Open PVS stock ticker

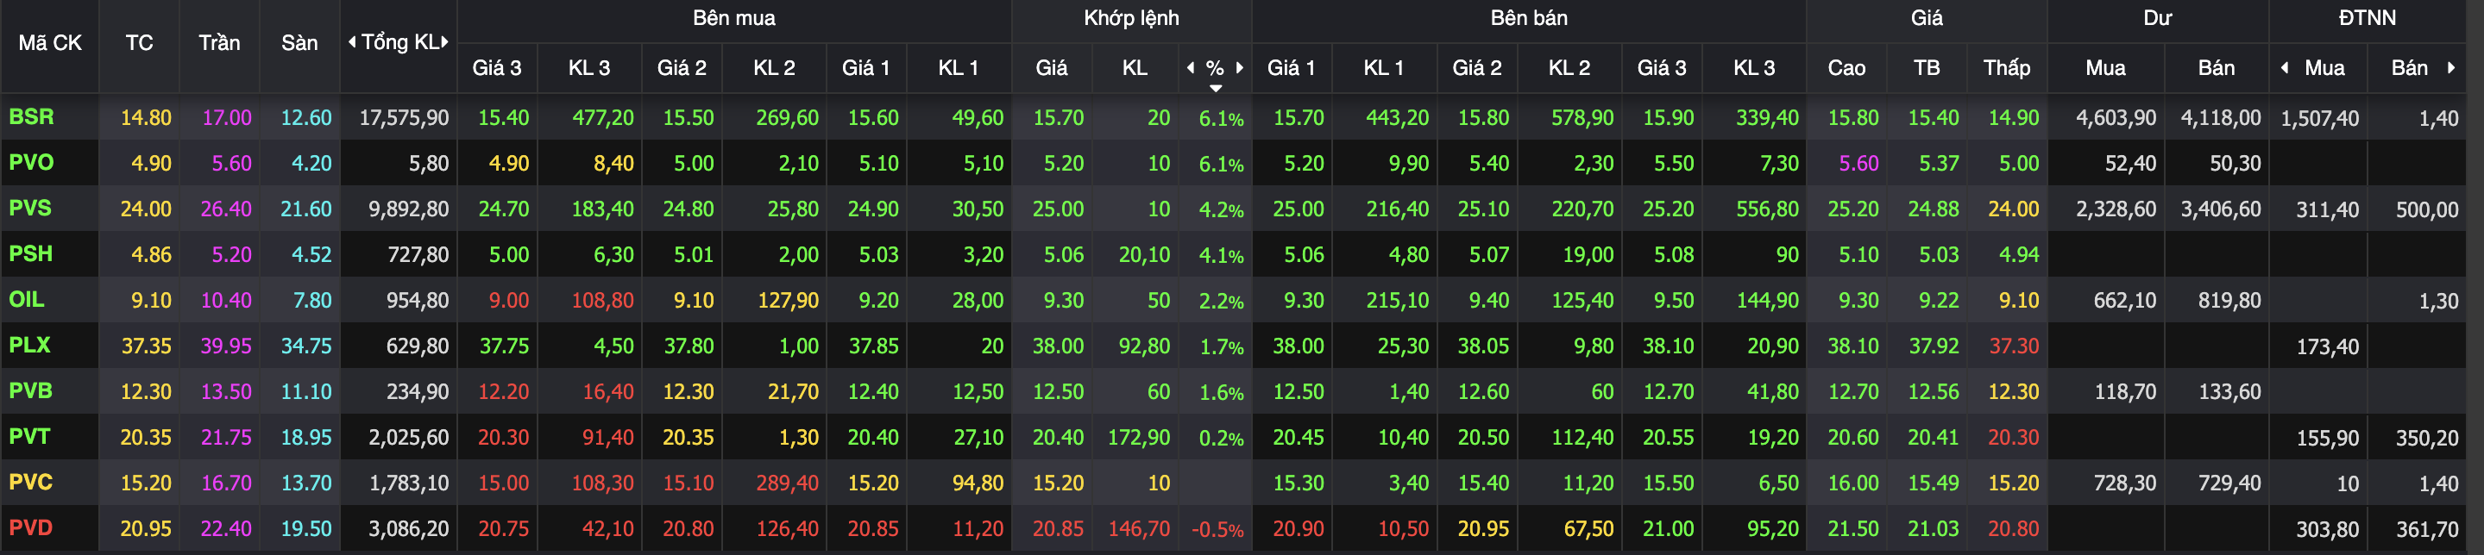coord(30,209)
